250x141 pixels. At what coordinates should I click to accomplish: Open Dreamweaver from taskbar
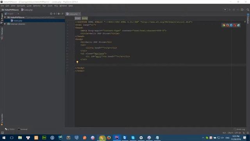(44, 137)
